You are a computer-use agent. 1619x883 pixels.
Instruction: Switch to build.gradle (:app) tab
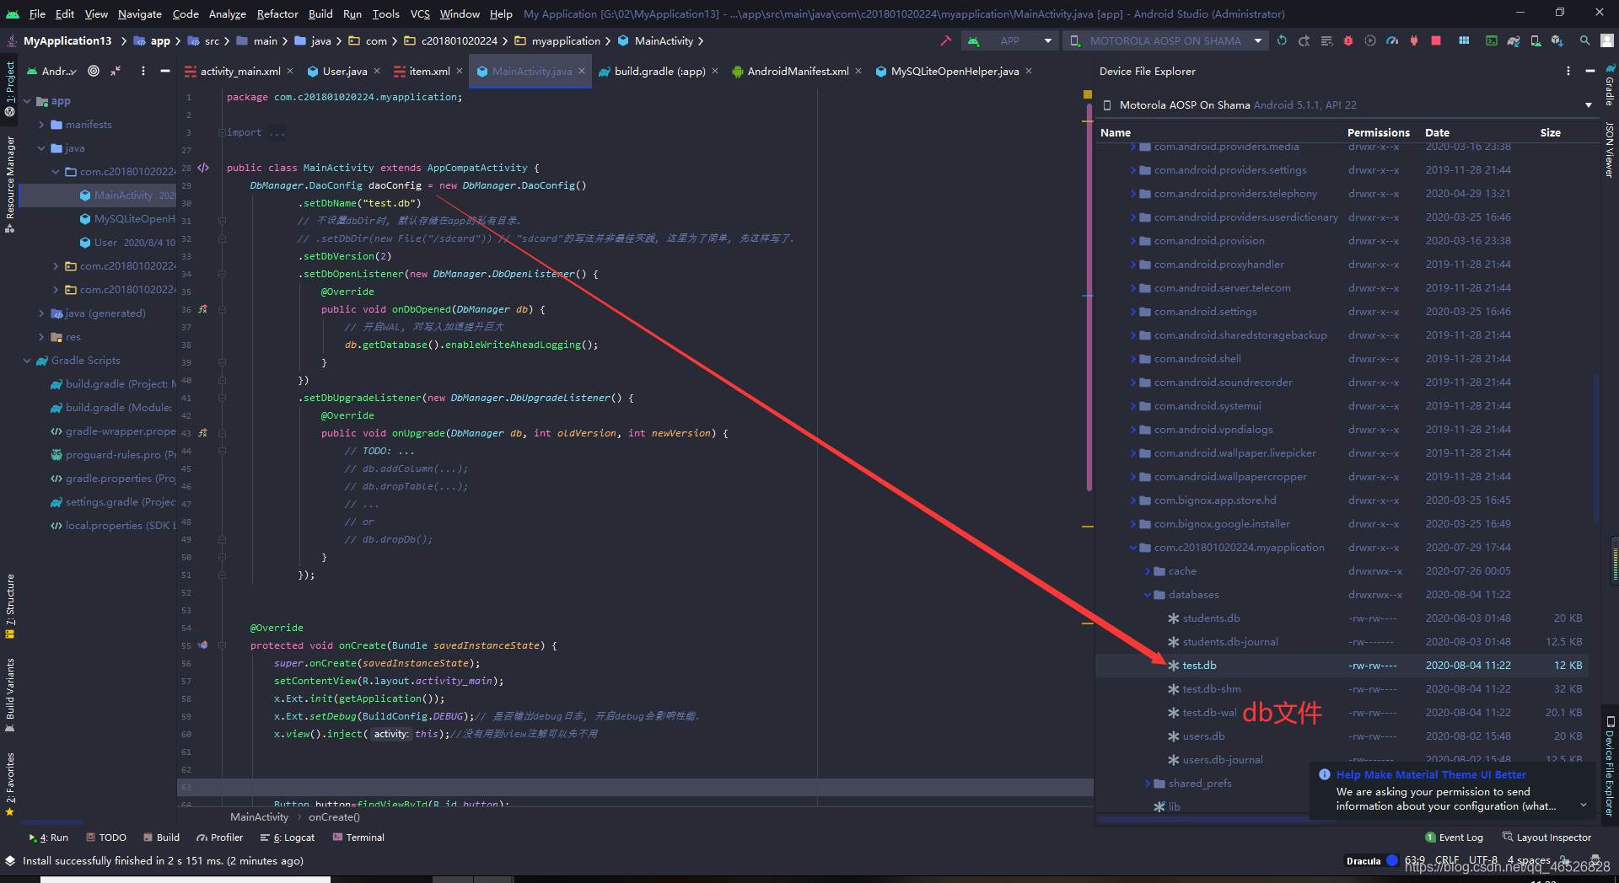tap(659, 72)
